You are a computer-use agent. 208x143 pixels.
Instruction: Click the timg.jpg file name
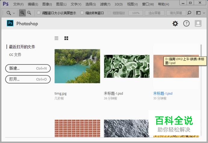coord(60,94)
